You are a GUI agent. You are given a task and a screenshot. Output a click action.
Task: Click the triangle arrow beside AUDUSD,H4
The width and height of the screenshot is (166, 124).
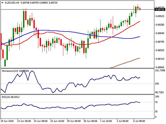click(x=3, y=3)
